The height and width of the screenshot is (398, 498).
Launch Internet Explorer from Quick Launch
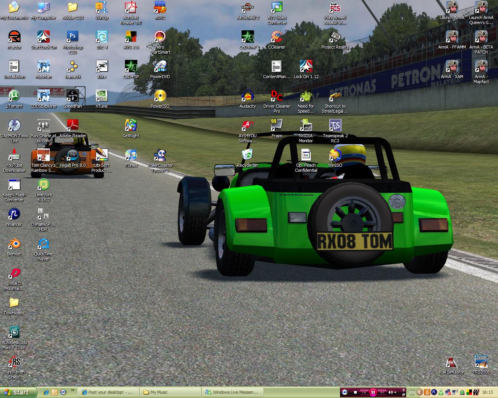tap(46, 392)
